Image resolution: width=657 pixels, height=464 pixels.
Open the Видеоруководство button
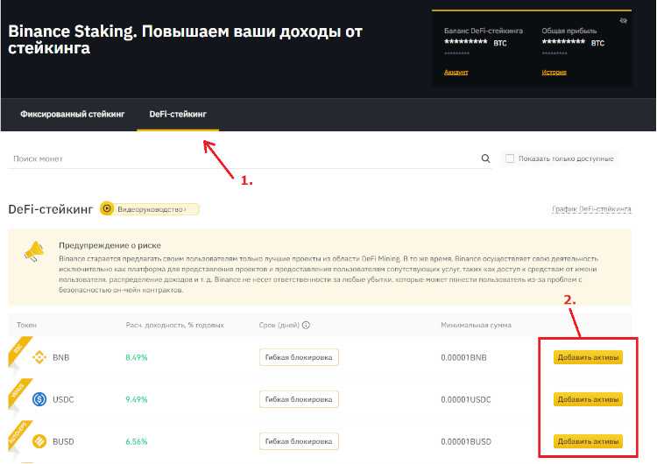[x=150, y=208]
